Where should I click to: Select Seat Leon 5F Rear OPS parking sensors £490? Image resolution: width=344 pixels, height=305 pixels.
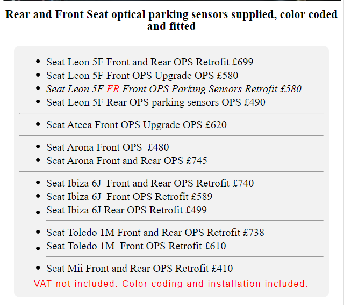[155, 102]
